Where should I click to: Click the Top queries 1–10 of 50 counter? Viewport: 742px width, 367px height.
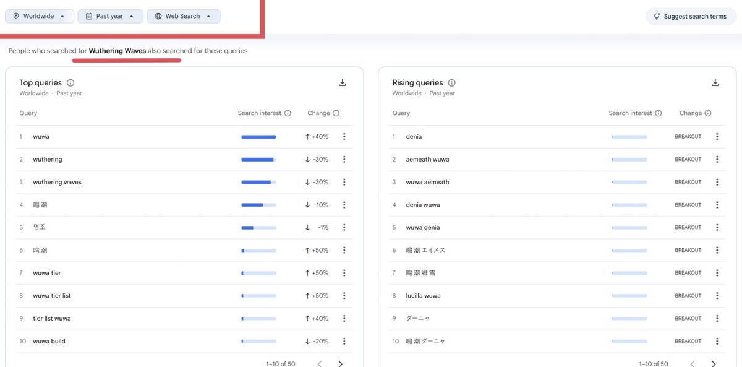(281, 364)
